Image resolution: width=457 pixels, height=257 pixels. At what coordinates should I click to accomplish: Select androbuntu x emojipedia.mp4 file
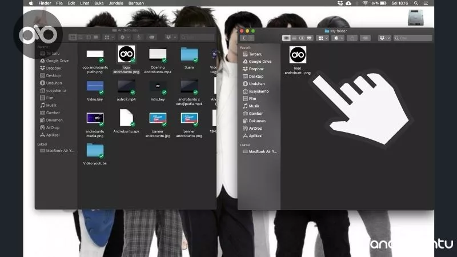[x=189, y=93]
